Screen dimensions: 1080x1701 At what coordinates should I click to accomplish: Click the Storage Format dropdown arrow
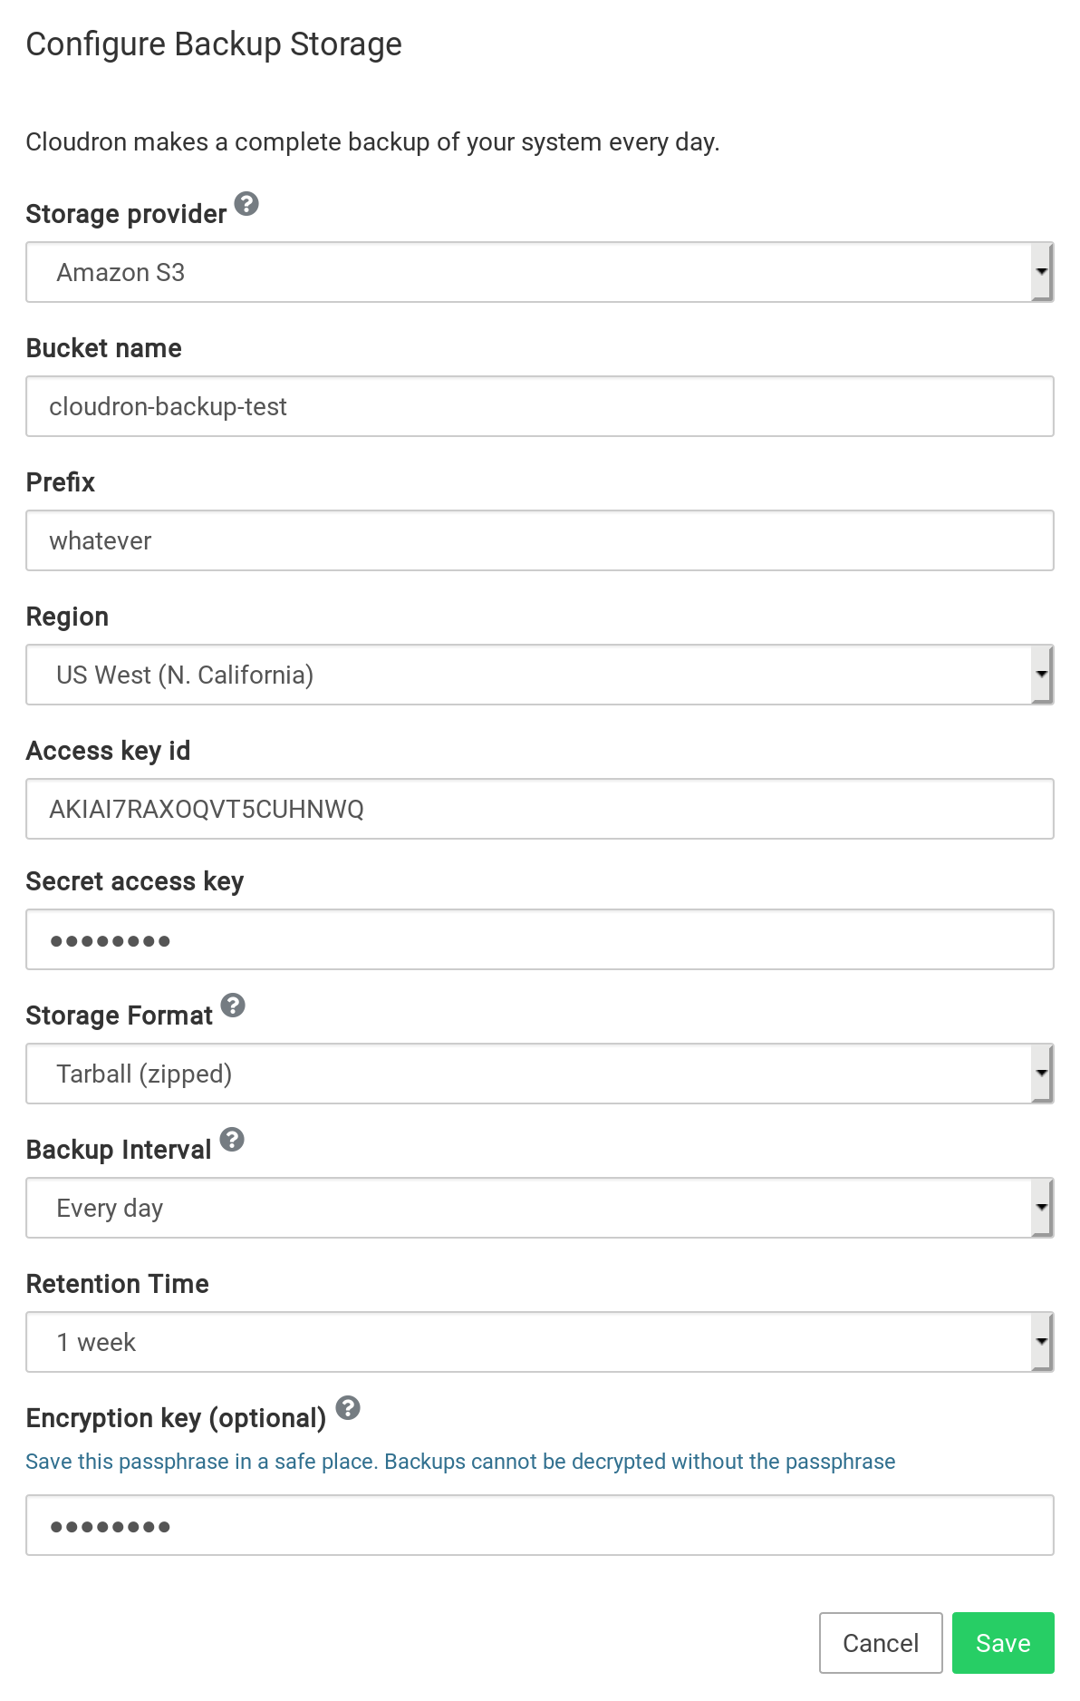pos(1042,1074)
